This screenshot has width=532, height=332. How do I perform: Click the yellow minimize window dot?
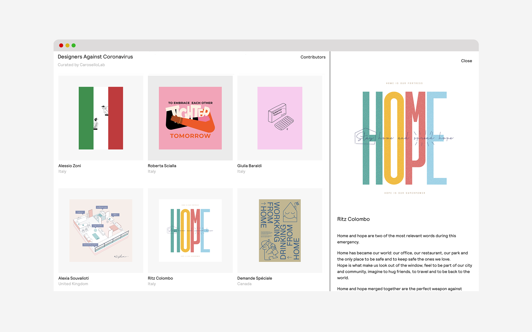click(67, 45)
